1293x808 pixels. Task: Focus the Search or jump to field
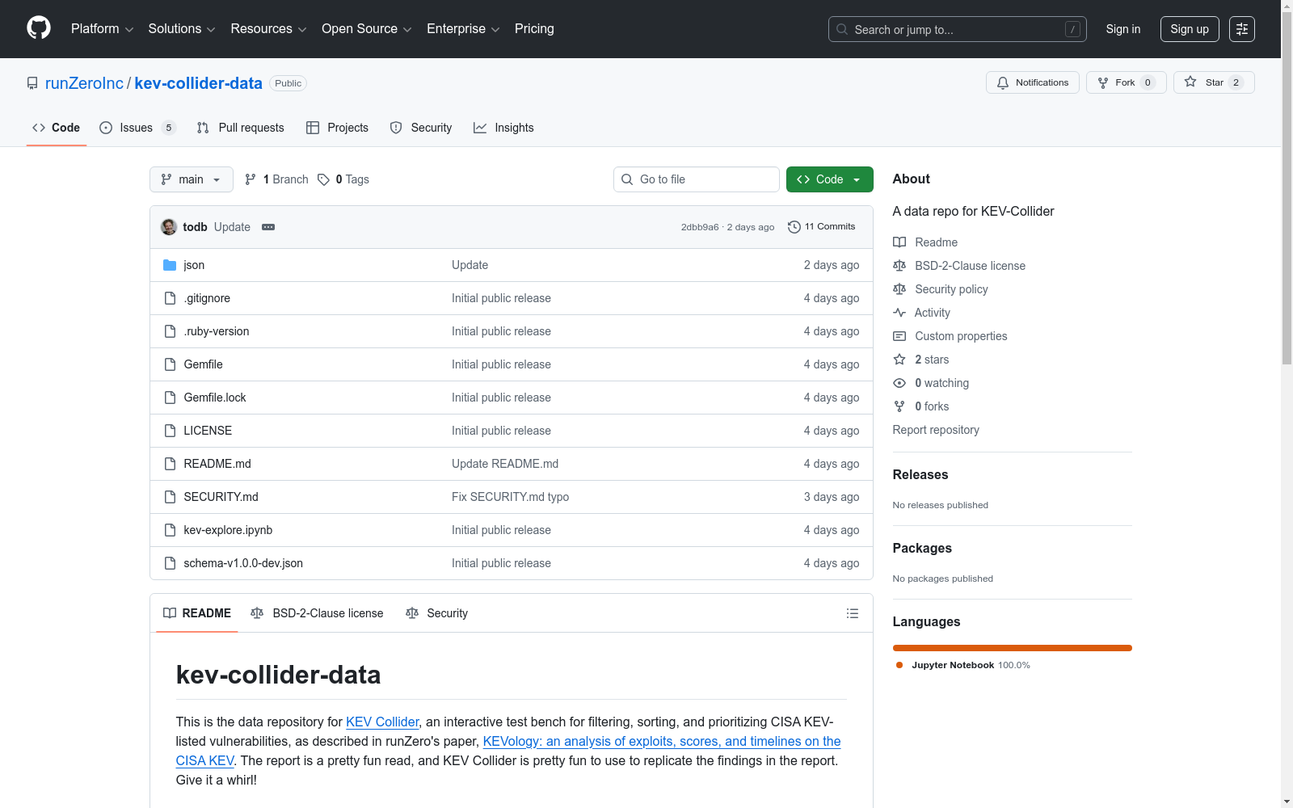point(958,29)
